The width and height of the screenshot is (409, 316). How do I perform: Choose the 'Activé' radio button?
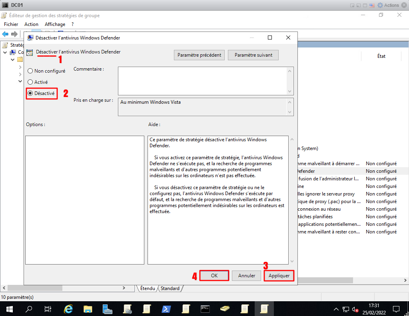tap(30, 82)
